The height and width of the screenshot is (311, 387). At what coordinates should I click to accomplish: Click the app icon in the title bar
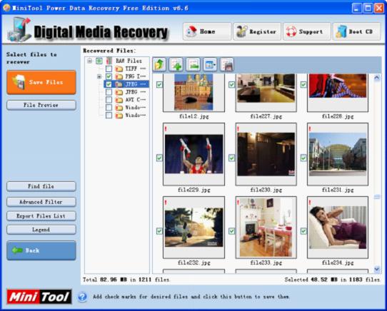[x=6, y=8]
